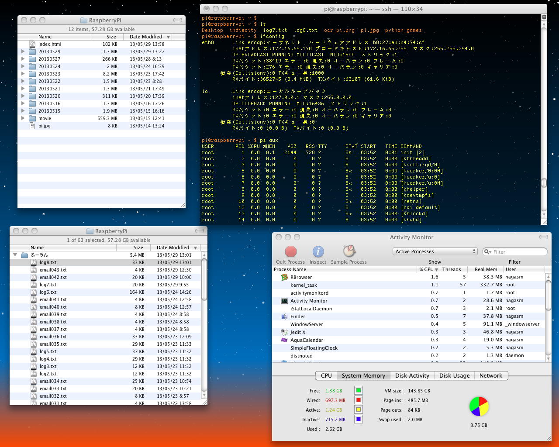Image resolution: width=559 pixels, height=447 pixels.
Task: Click the Finder icon in process list
Action: click(284, 316)
